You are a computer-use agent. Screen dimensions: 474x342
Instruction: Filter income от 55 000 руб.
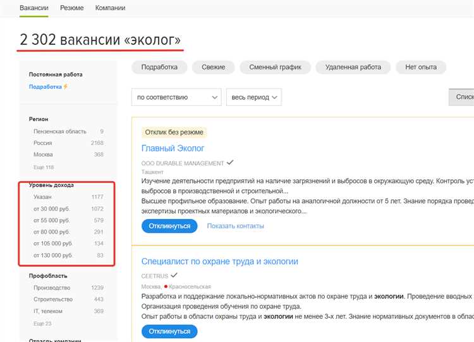coord(68,220)
